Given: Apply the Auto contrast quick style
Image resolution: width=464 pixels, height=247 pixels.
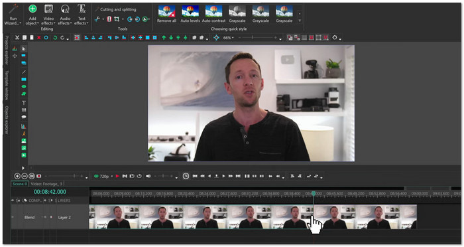Looking at the screenshot, I should (213, 14).
